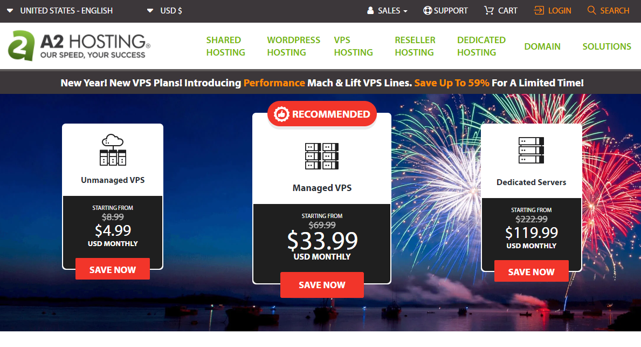Click Save Now under Managed VPS
Image resolution: width=641 pixels, height=347 pixels.
(x=322, y=285)
